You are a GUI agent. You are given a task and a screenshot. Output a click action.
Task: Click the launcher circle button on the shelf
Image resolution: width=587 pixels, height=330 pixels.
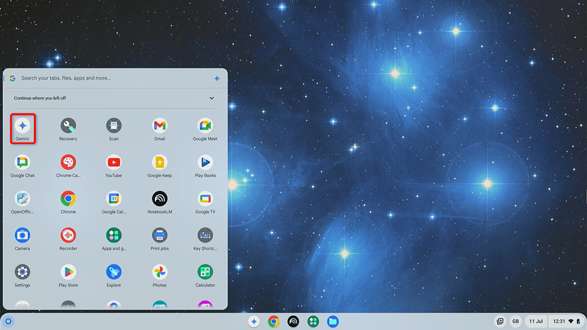9,321
